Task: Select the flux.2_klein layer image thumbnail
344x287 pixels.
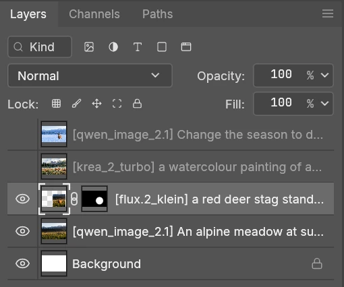Action: (x=54, y=199)
